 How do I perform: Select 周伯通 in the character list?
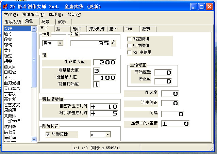click(17, 110)
